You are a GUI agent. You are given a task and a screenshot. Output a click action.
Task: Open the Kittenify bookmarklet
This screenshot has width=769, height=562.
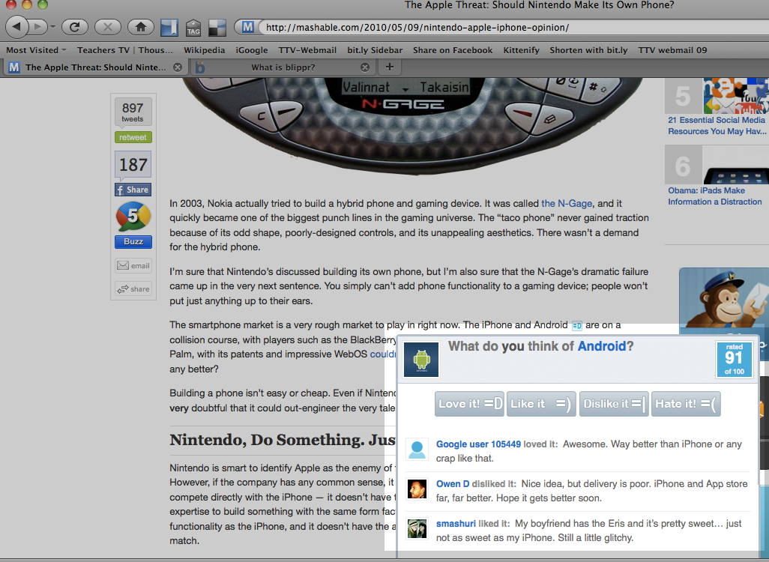pos(521,50)
